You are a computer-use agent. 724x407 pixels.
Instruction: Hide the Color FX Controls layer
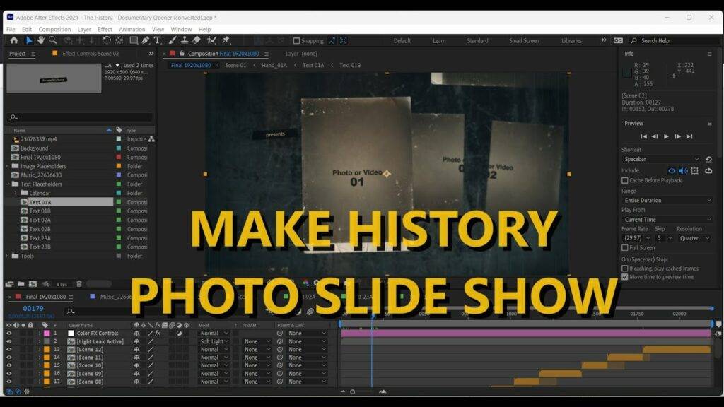pyautogui.click(x=9, y=333)
